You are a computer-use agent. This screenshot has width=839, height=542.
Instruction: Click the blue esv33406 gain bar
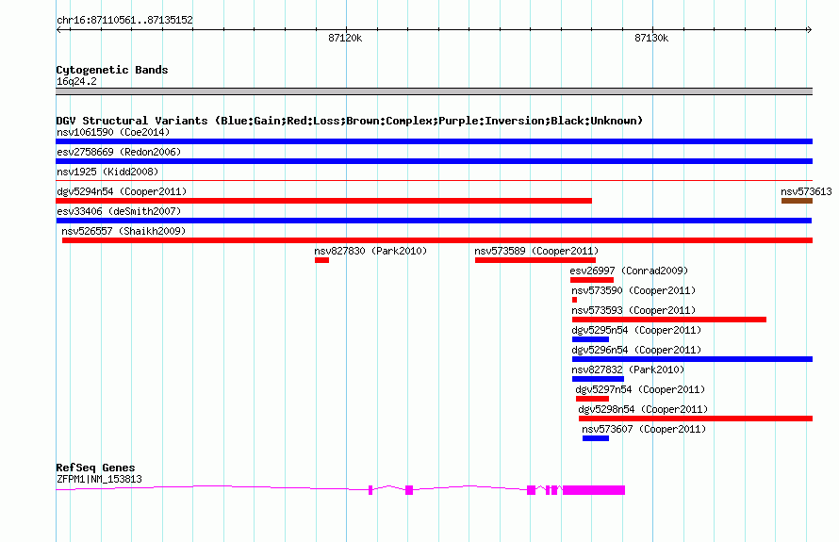pyautogui.click(x=434, y=221)
